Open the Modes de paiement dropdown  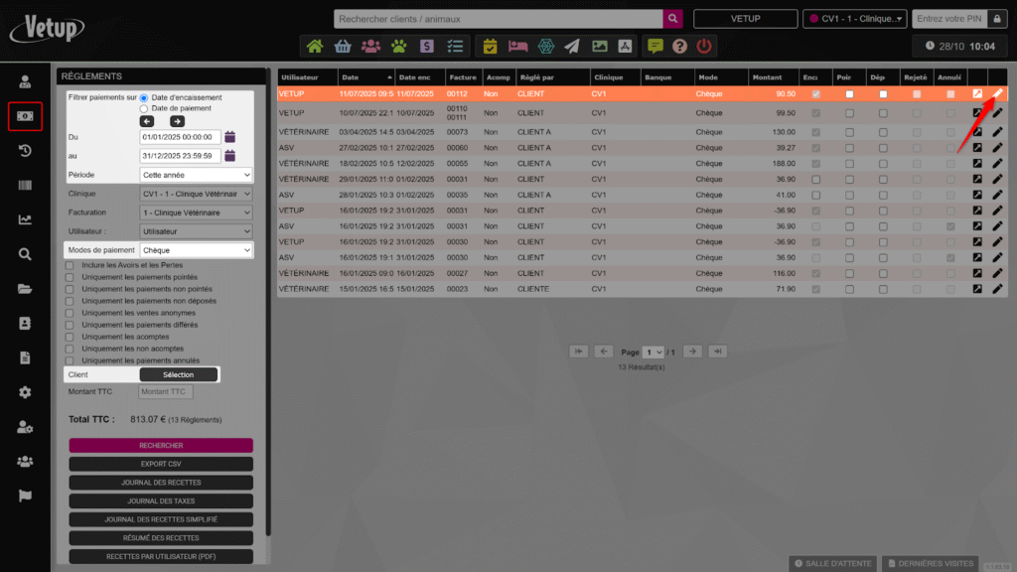pyautogui.click(x=196, y=250)
